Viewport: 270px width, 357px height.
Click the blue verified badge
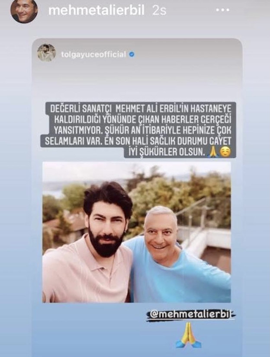pos(132,54)
